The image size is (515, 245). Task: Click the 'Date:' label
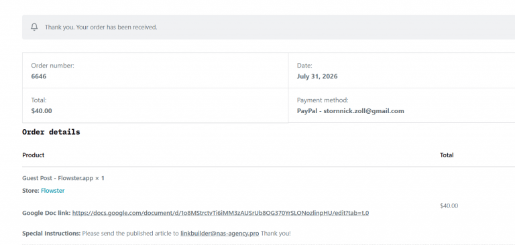pos(304,66)
